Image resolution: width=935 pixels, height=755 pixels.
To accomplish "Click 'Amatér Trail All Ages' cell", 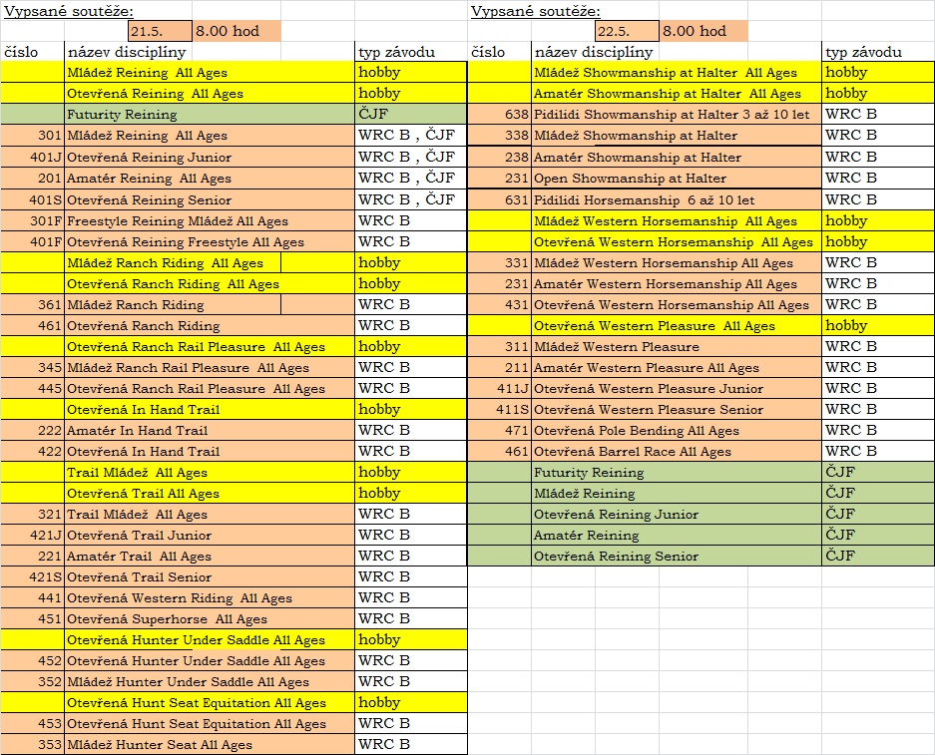I will tap(210, 556).
